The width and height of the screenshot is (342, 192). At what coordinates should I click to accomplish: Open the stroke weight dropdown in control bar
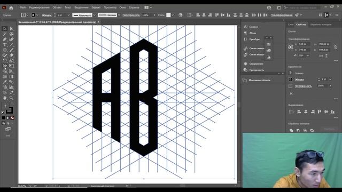click(x=68, y=15)
